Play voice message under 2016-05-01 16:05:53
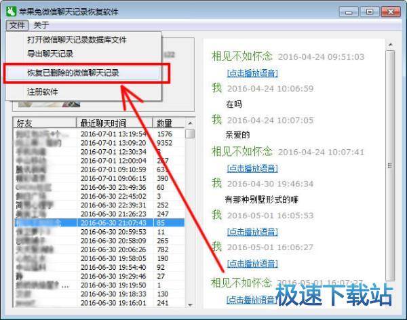407x320 pixels. [252, 232]
